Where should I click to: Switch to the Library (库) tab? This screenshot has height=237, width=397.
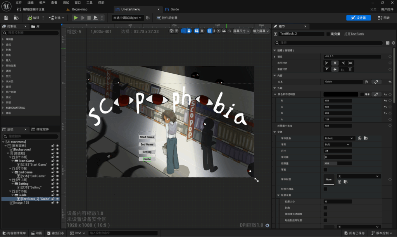click(x=35, y=26)
